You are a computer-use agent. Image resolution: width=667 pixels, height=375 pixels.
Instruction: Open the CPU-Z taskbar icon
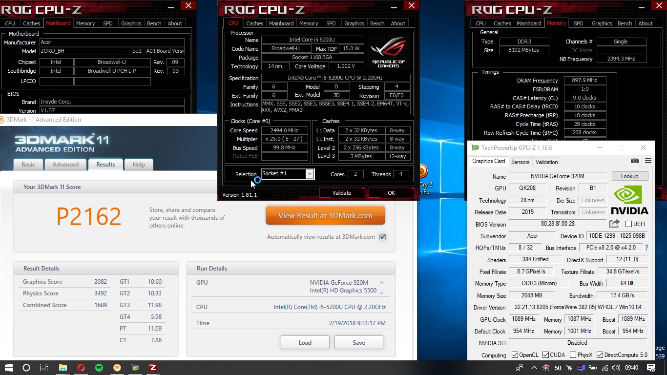[x=153, y=368]
